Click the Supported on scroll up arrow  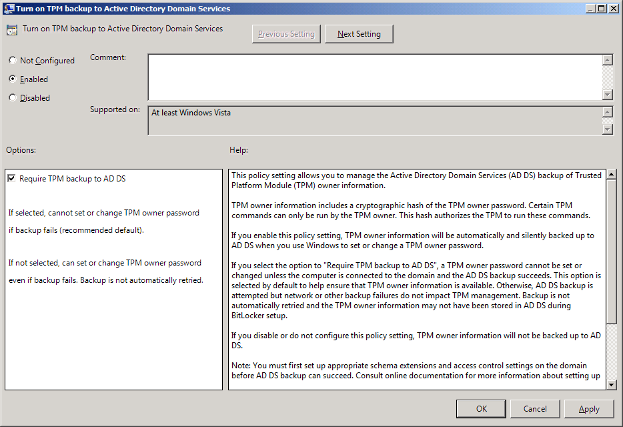click(x=608, y=111)
